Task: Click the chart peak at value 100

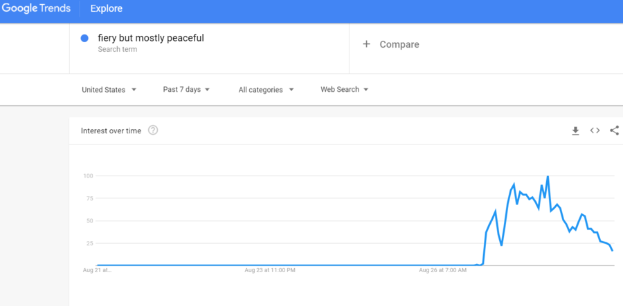Action: (548, 177)
